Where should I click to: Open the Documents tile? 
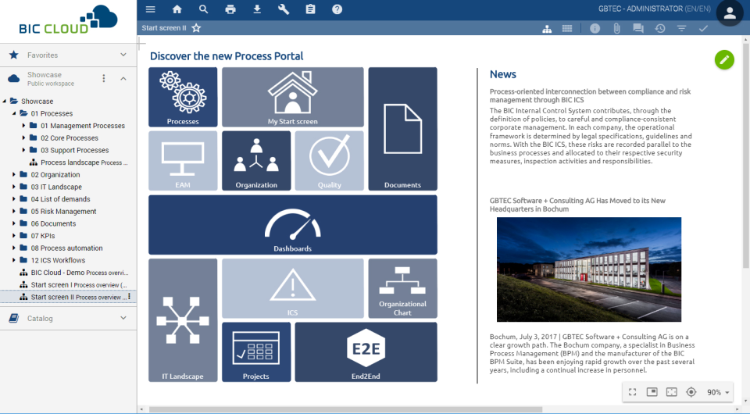[403, 129]
